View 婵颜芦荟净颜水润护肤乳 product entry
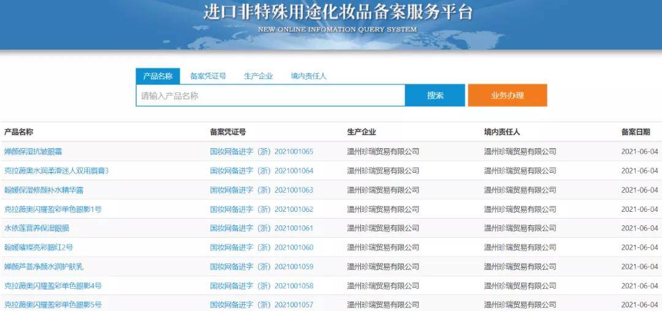Image resolution: width=662 pixels, height=311 pixels. (x=44, y=267)
